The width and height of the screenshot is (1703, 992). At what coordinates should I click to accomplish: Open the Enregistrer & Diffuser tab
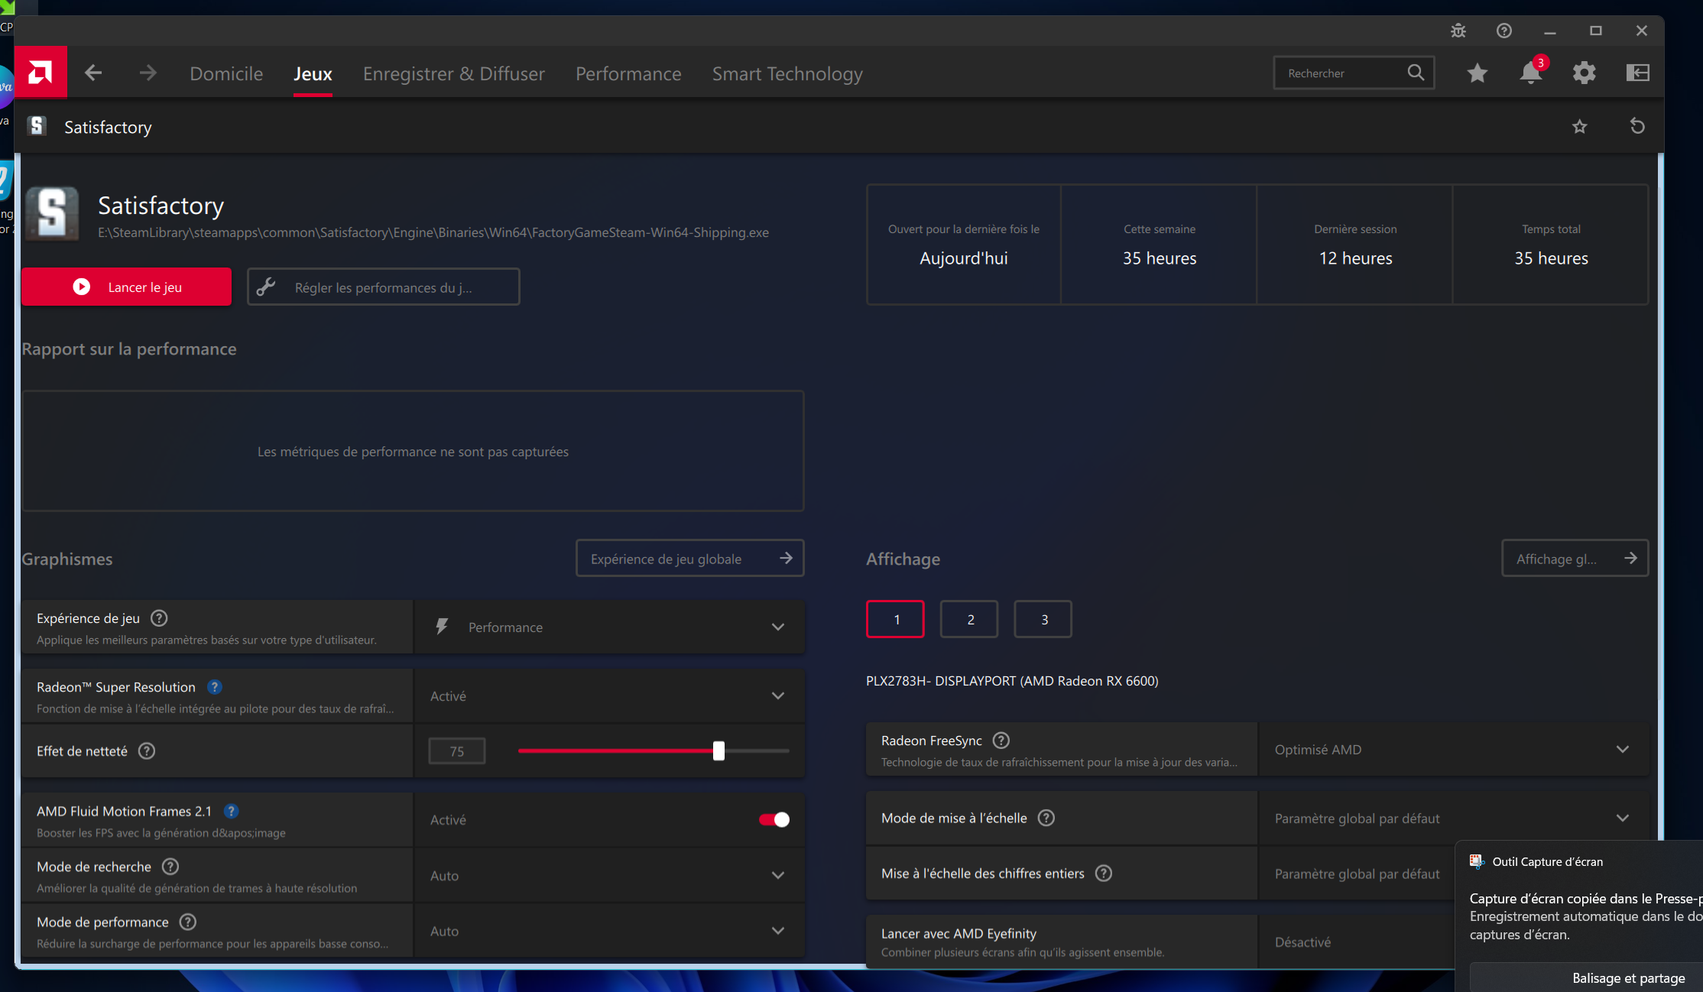(453, 73)
